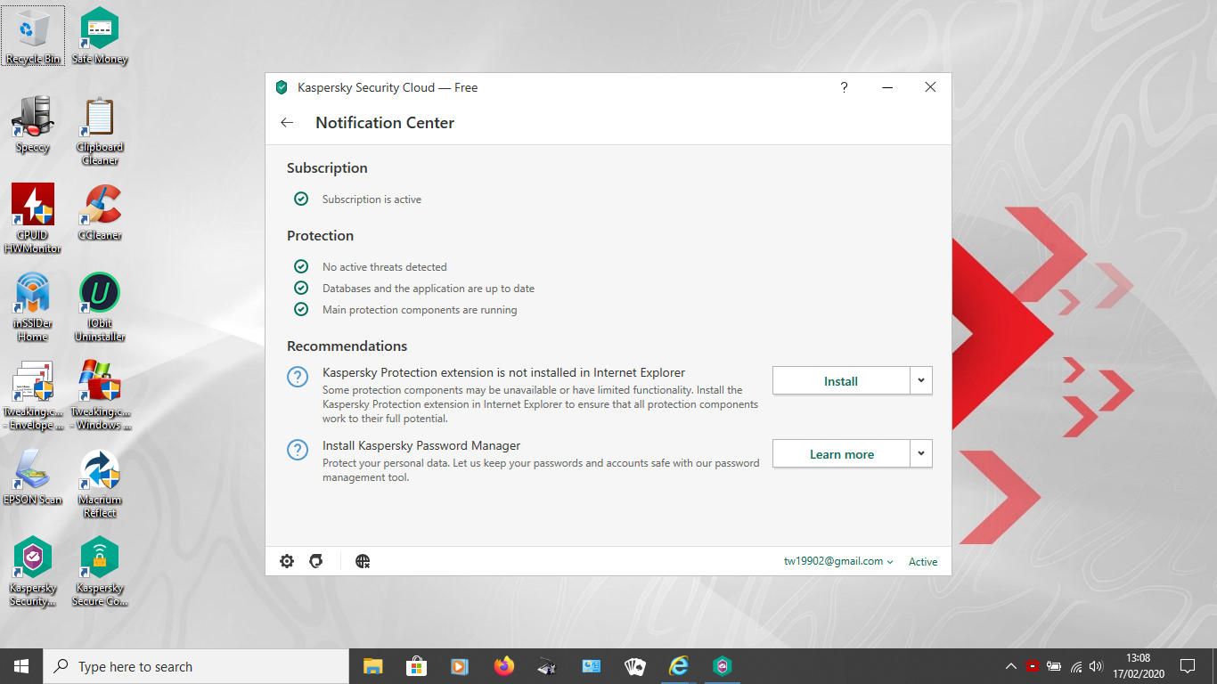
Task: Expand the Learn more dropdown arrow
Action: tap(921, 453)
